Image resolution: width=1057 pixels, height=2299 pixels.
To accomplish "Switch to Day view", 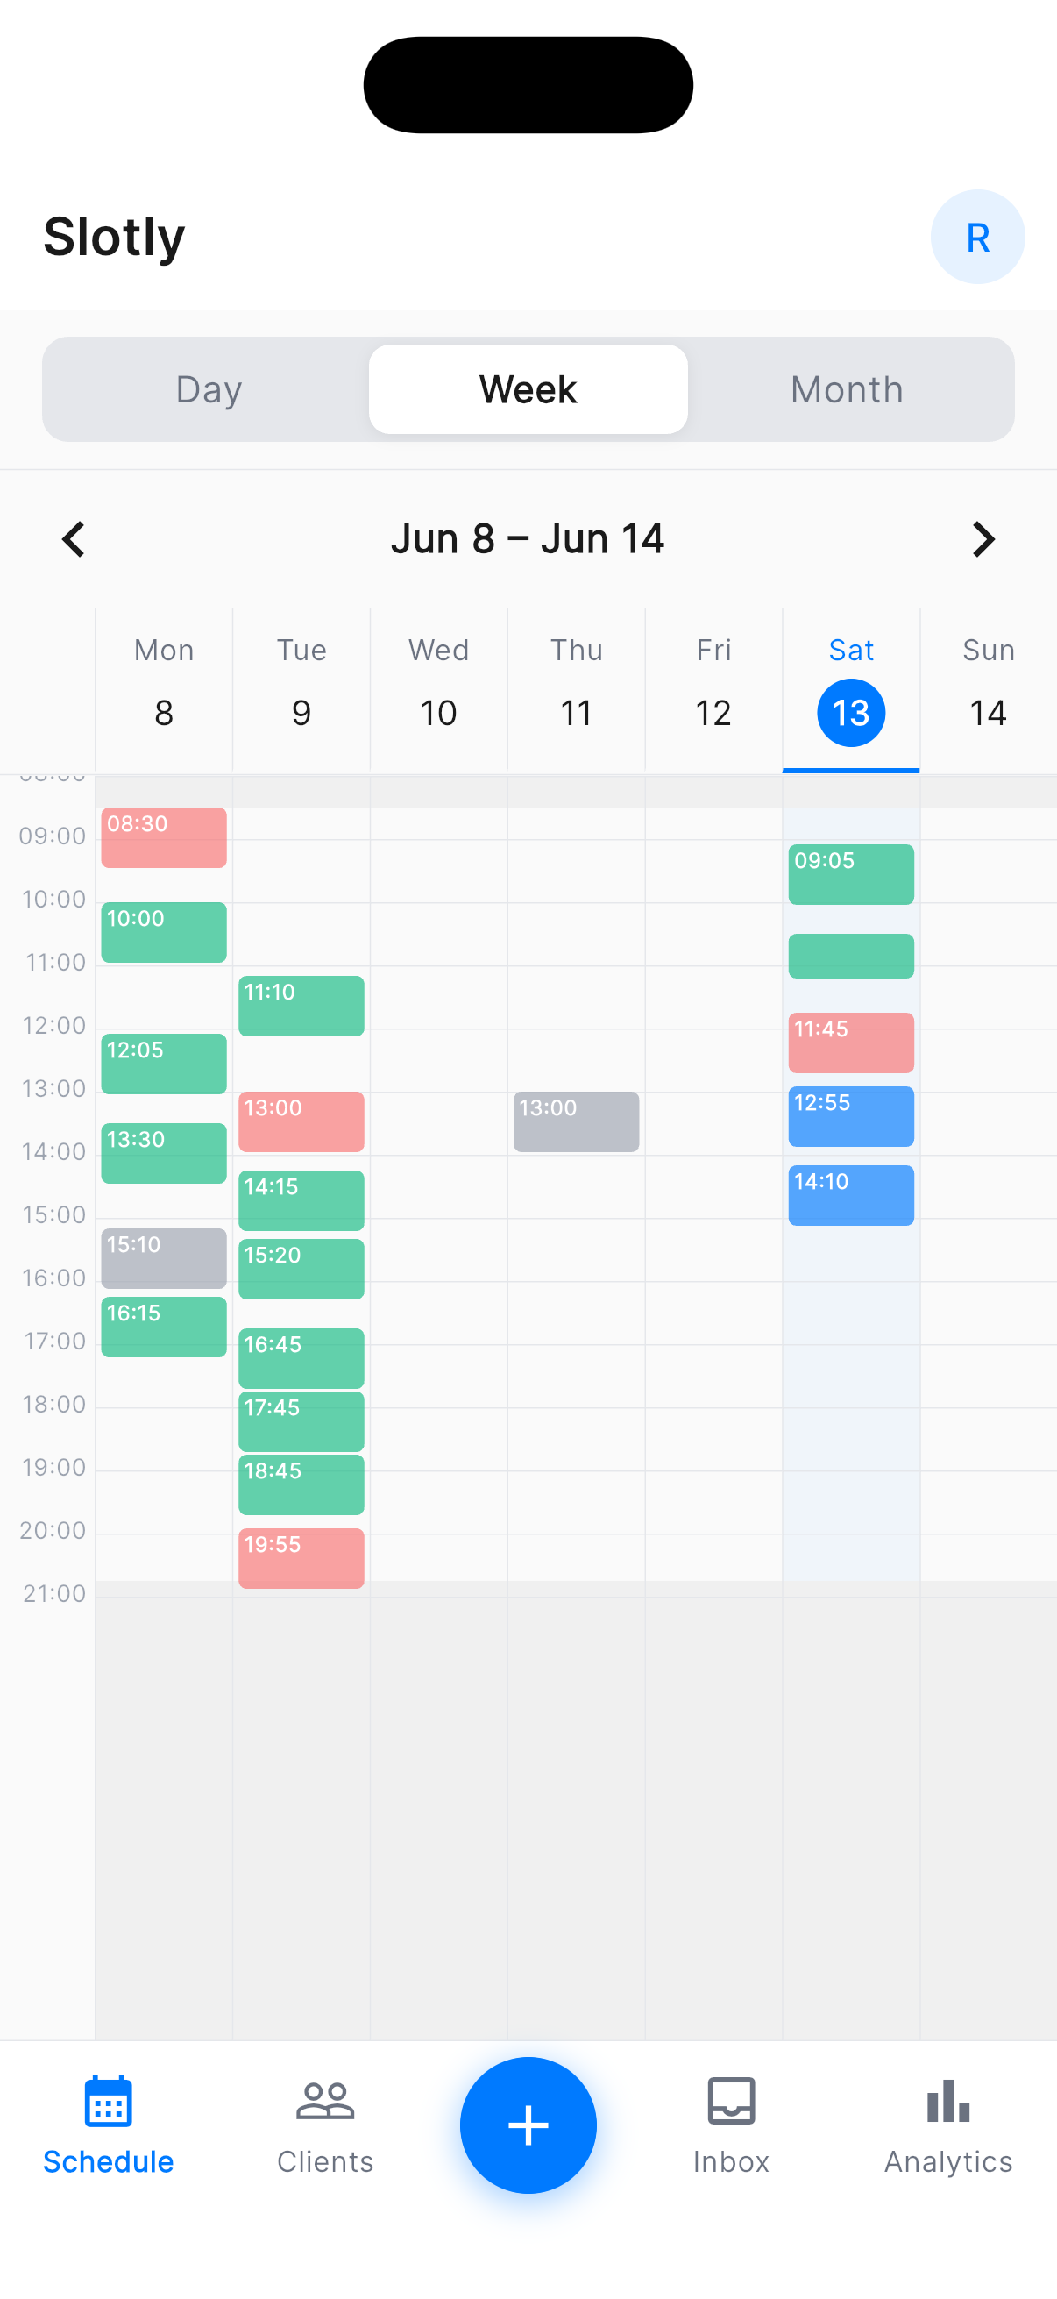I will [209, 389].
